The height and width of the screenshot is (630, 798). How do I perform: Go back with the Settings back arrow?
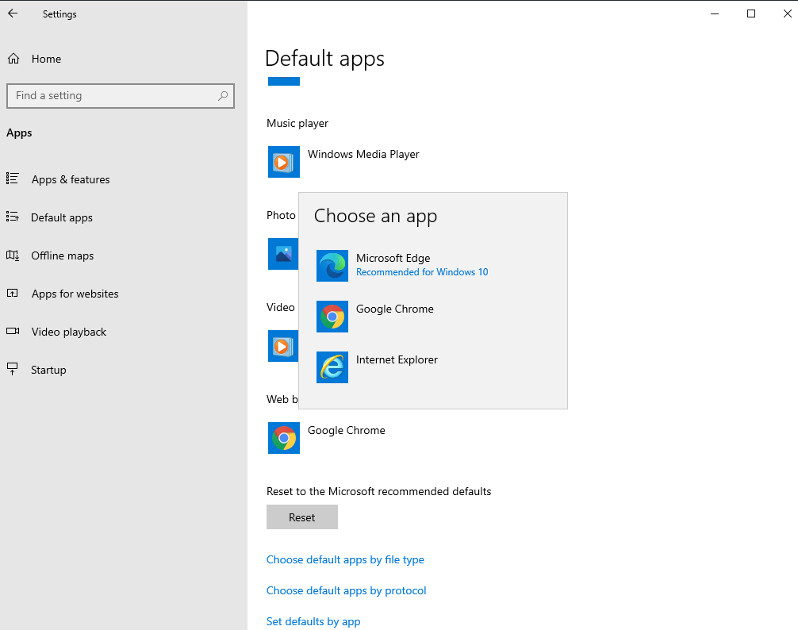tap(13, 13)
